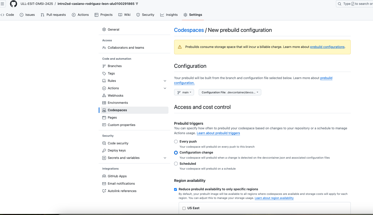Image resolution: width=373 pixels, height=215 pixels.
Task: Click the search magnifier icon
Action: click(340, 4)
